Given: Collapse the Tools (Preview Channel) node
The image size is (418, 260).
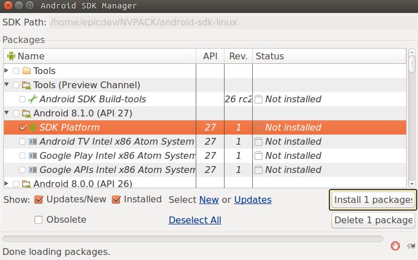Looking at the screenshot, I should coord(6,84).
